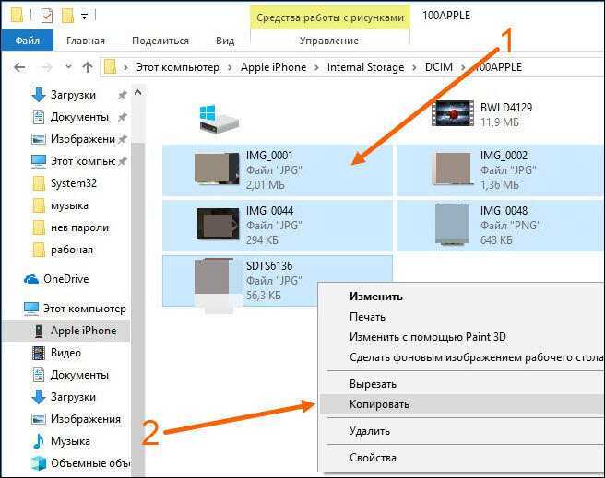Open pinned Изображения in quick access

tap(83, 139)
